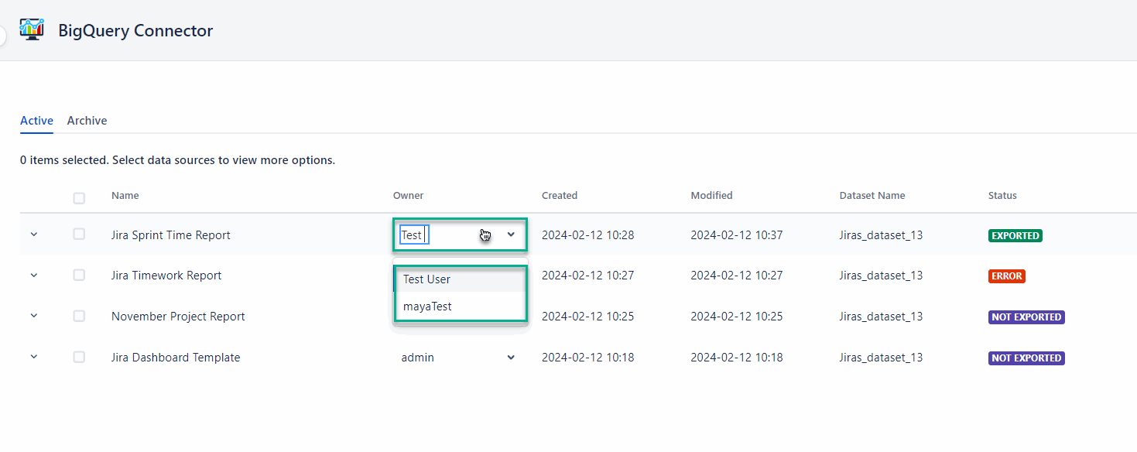Open the Active tab

(x=36, y=121)
